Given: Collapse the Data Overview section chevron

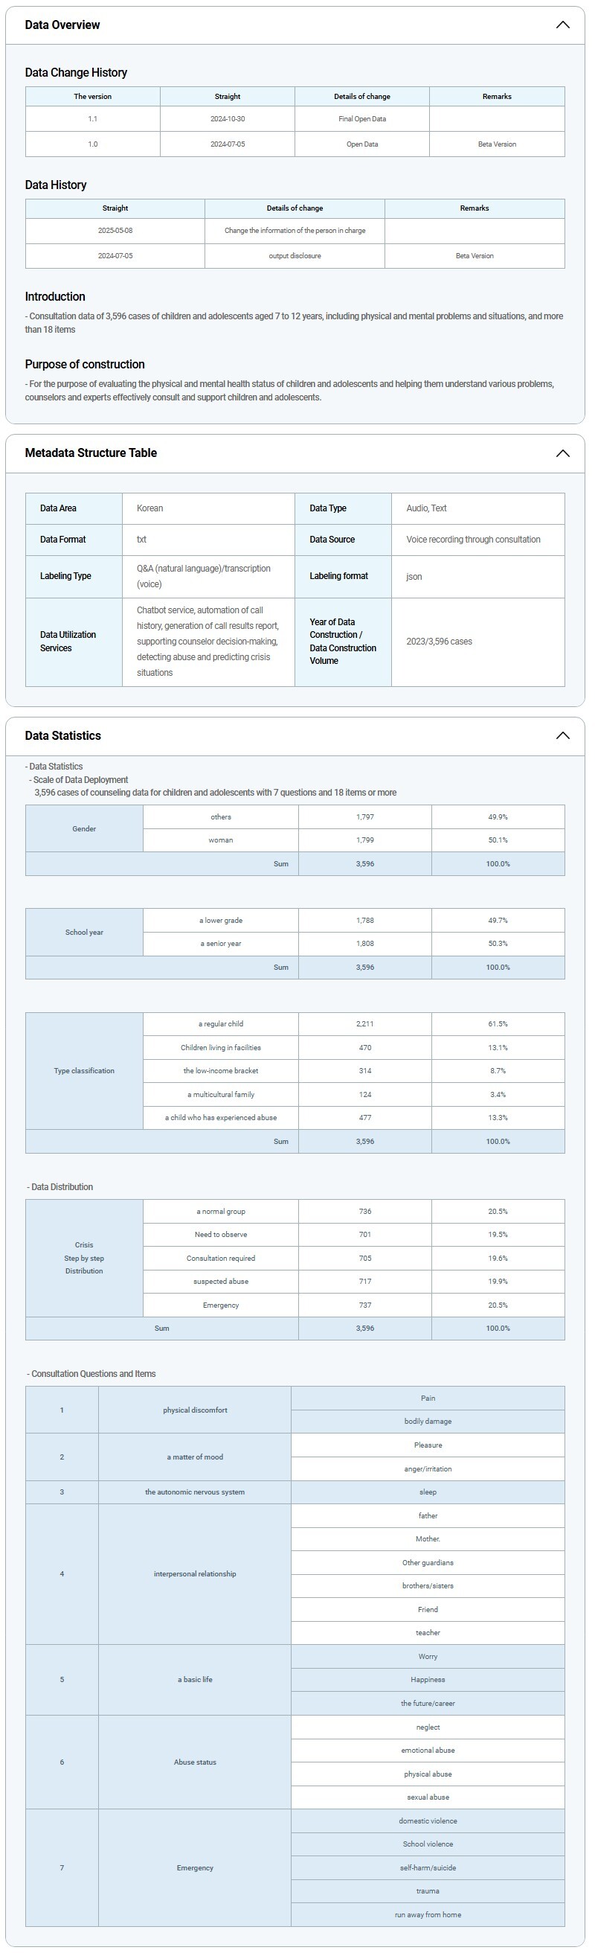Looking at the screenshot, I should 562,25.
